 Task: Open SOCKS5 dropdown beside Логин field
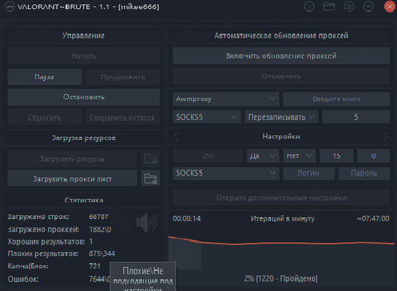point(226,173)
